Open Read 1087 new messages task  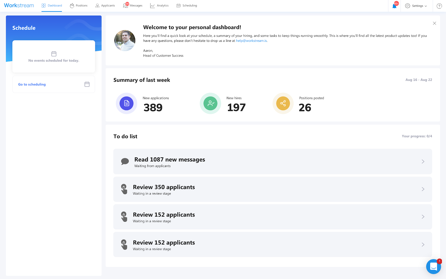tap(273, 162)
